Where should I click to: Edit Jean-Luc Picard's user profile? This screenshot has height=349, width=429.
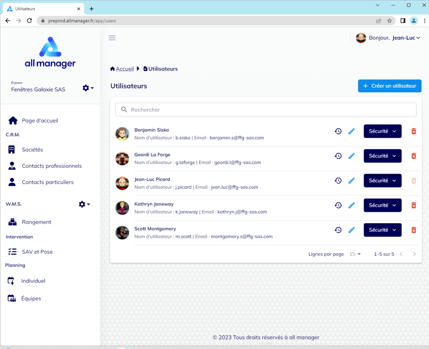click(x=351, y=181)
